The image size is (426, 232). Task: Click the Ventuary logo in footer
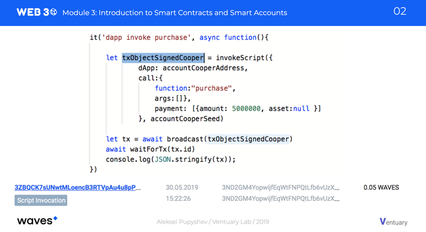coord(393,221)
